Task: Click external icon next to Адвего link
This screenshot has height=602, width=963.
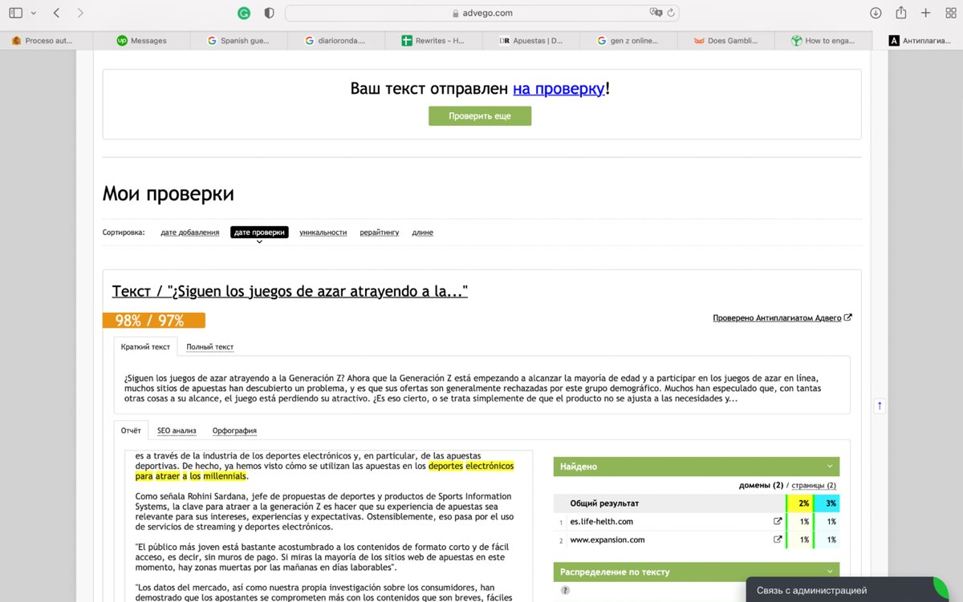Action: (x=848, y=318)
